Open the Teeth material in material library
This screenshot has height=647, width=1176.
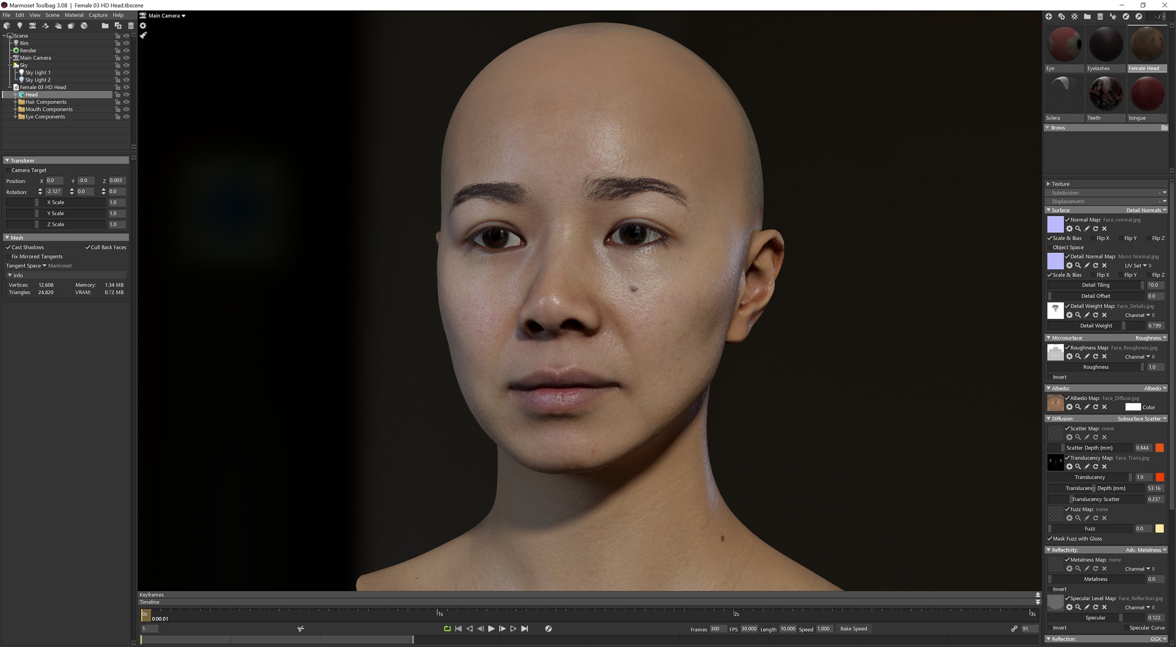(1105, 94)
